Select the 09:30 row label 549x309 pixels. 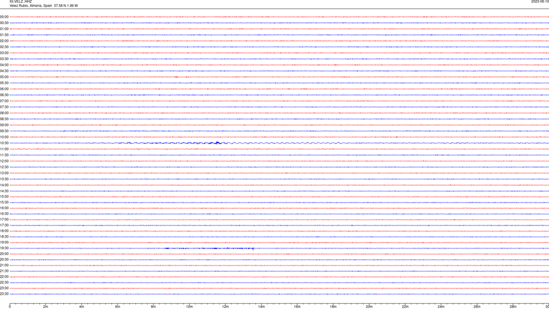point(4,131)
